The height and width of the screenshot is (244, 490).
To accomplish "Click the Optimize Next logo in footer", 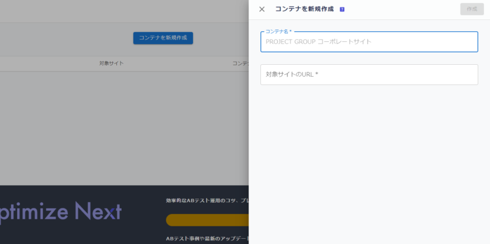I will pyautogui.click(x=59, y=210).
